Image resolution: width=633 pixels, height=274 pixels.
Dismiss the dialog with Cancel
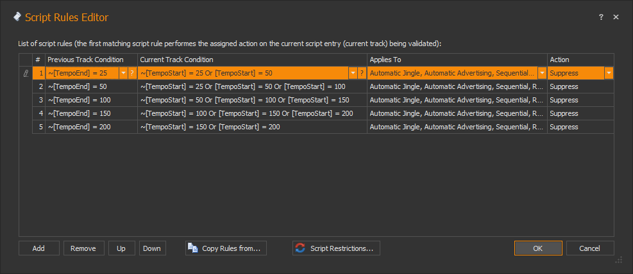click(590, 248)
